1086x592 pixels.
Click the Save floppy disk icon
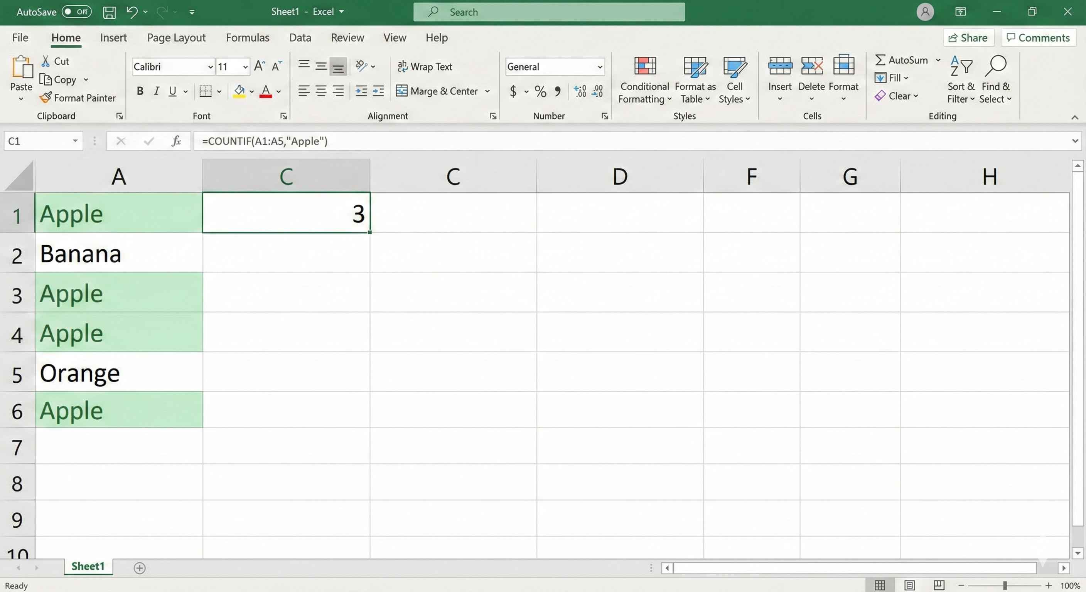(x=109, y=12)
